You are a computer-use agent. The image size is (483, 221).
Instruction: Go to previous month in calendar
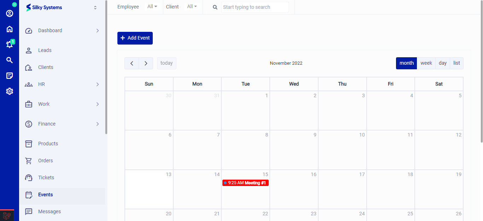[132, 63]
